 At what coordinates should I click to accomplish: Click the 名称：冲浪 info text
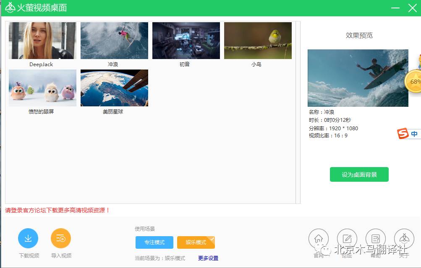(x=322, y=112)
